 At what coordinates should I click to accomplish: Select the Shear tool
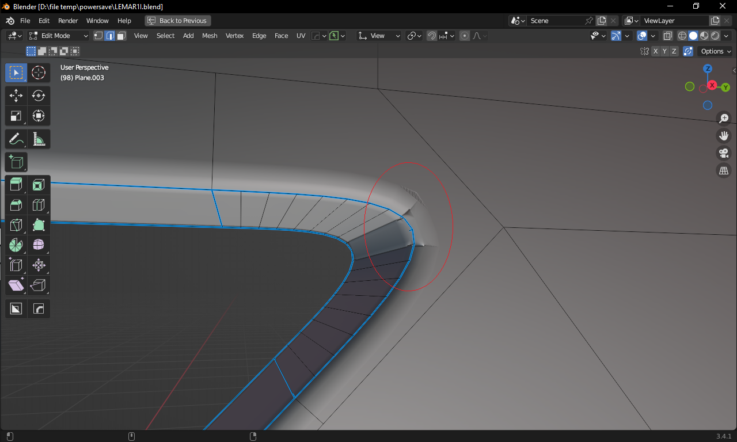click(x=16, y=285)
